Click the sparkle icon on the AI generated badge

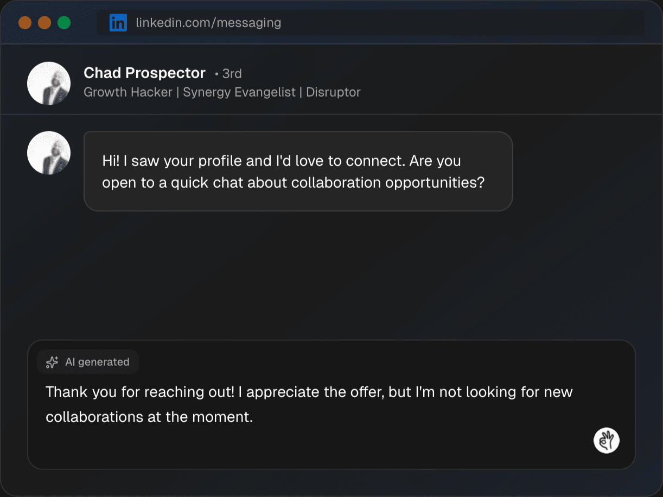[x=52, y=362]
